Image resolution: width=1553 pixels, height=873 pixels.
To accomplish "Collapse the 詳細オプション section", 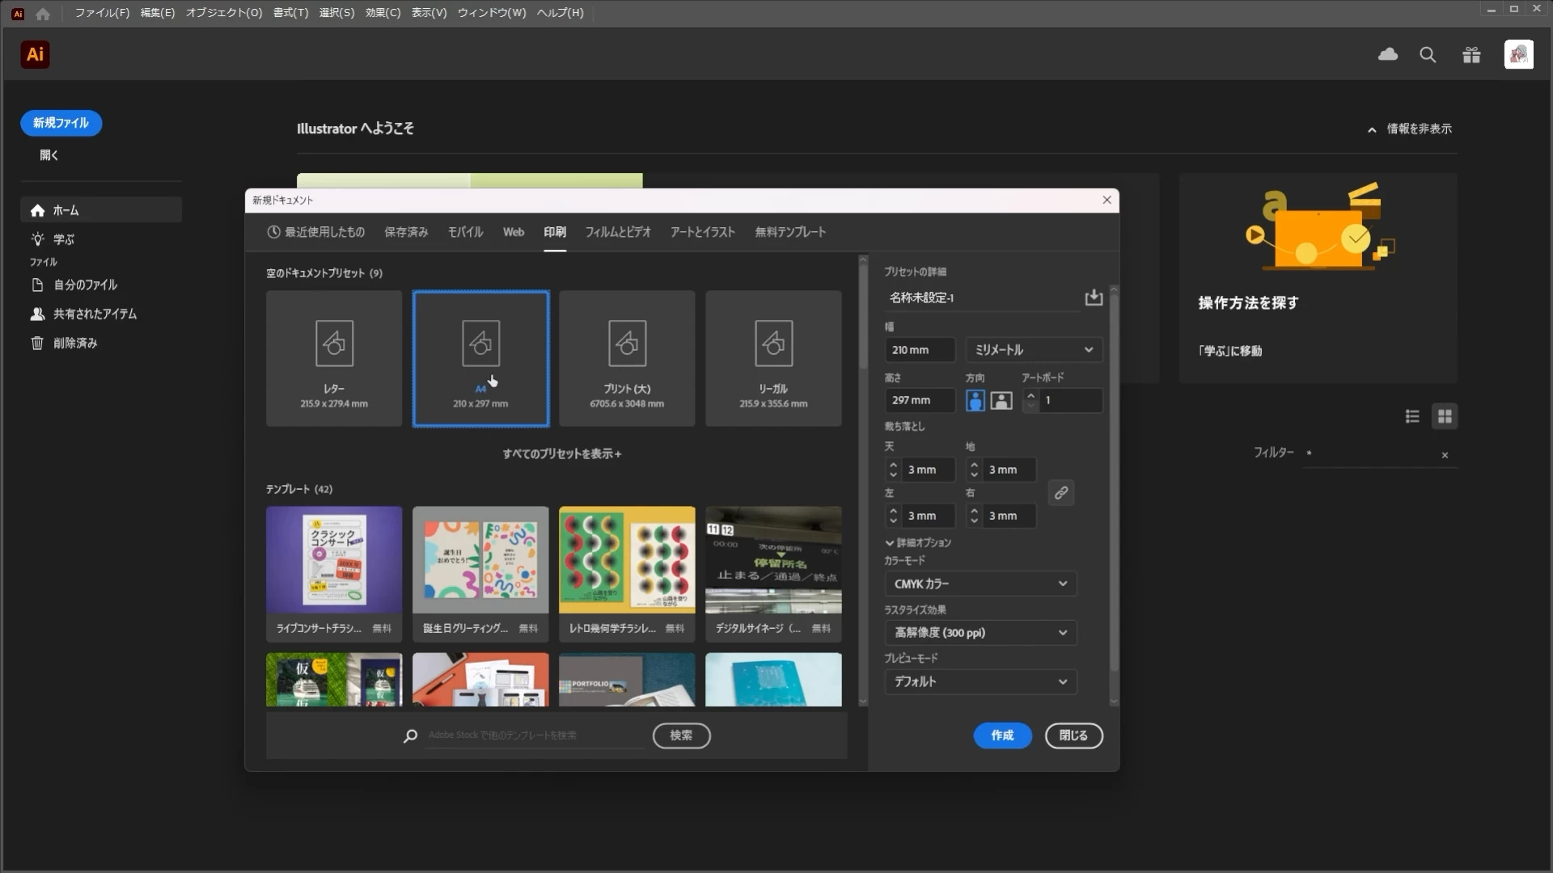I will (x=918, y=542).
